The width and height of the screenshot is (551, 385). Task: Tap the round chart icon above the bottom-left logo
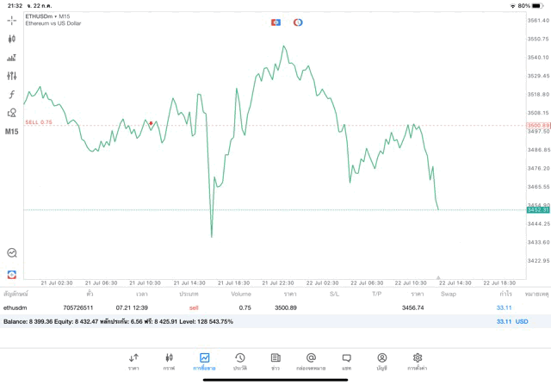(12, 253)
